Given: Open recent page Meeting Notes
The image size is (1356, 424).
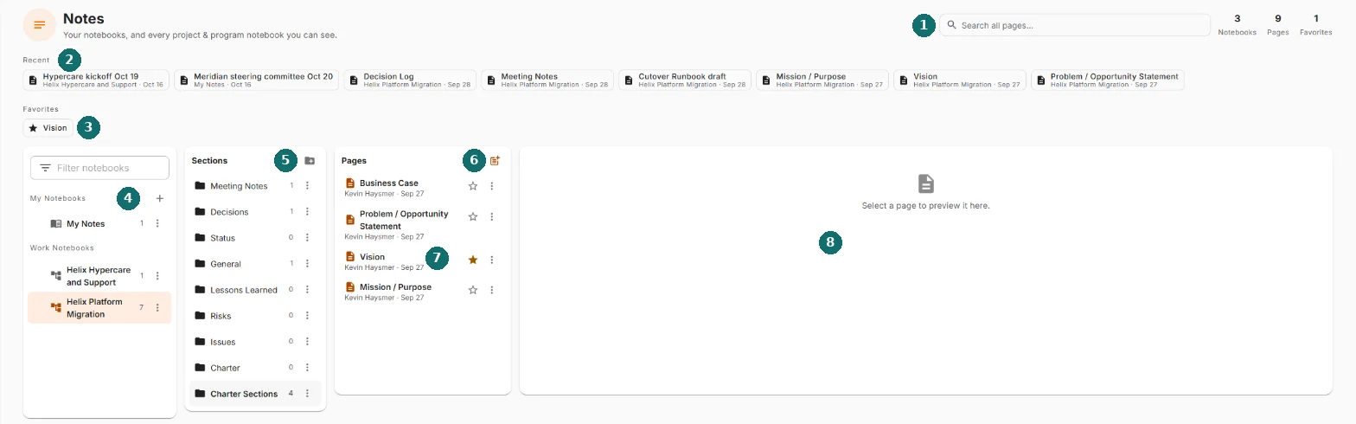Looking at the screenshot, I should (547, 80).
